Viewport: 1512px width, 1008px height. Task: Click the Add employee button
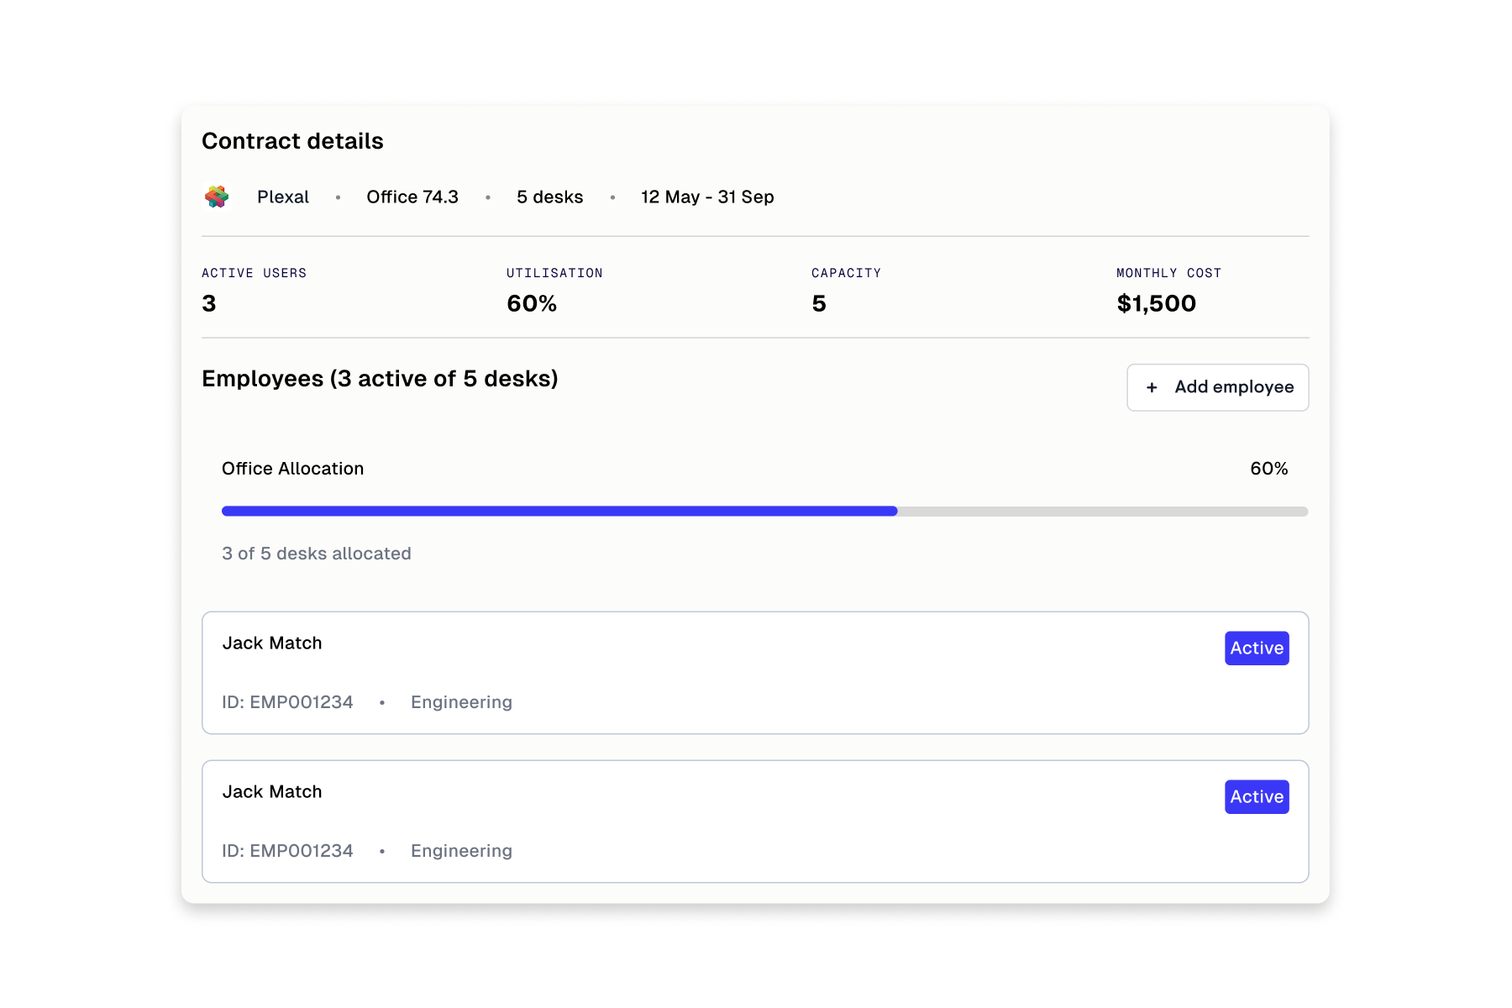(x=1217, y=387)
